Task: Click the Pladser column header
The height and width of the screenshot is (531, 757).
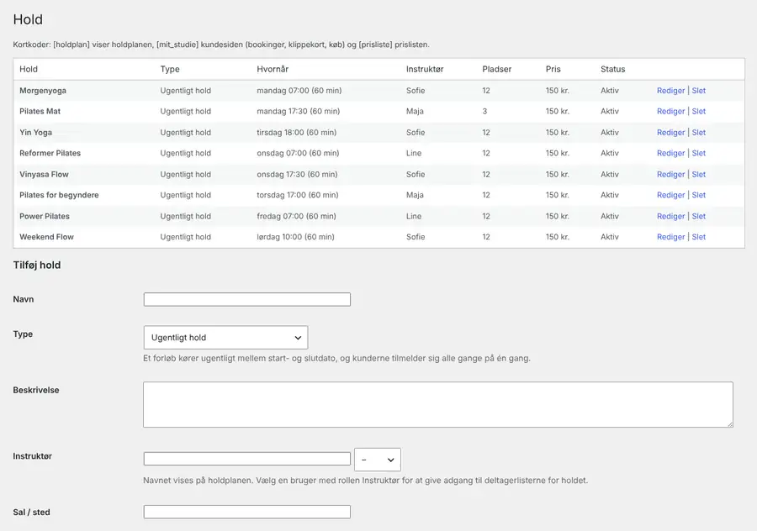Action: click(x=496, y=69)
